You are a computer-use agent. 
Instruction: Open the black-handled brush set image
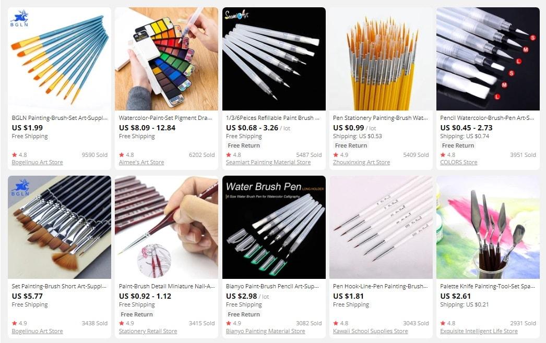click(60, 227)
